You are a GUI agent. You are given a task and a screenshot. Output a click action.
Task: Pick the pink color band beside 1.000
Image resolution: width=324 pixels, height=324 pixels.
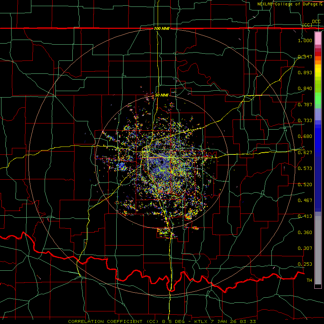coord(318,39)
